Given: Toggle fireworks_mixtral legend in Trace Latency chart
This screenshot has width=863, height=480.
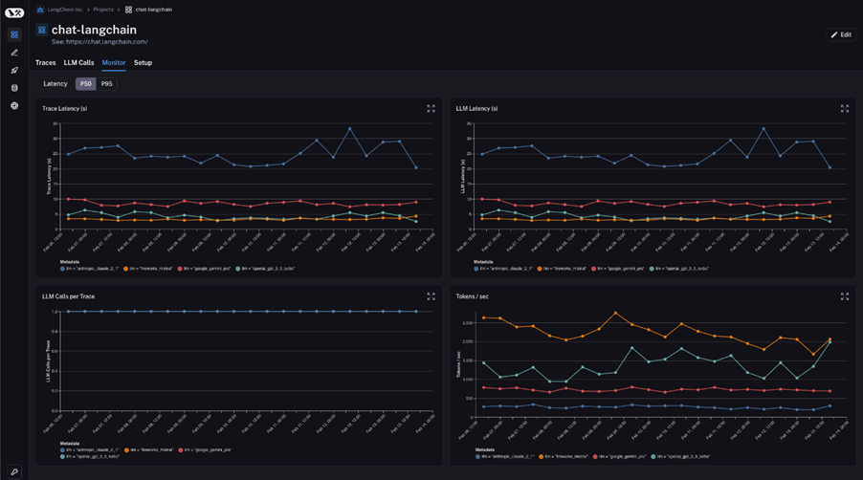Looking at the screenshot, I should (148, 269).
